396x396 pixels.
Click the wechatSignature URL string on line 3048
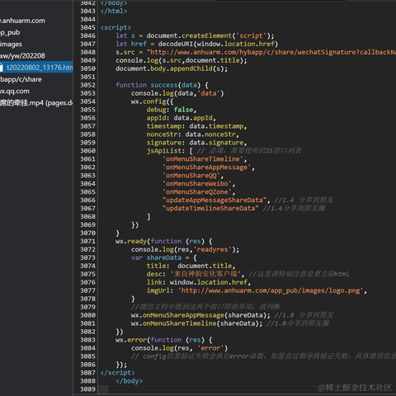click(271, 52)
